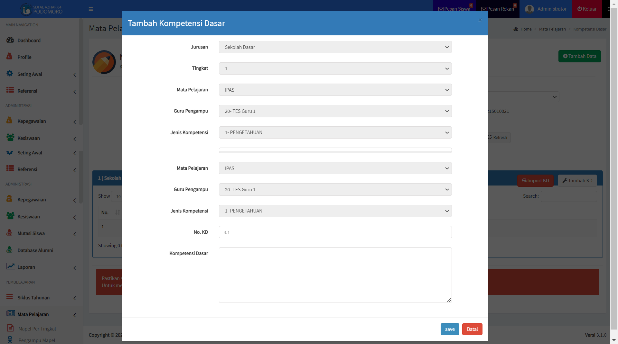Expand the first Guru Pengampu dropdown
Image resolution: width=618 pixels, height=344 pixels.
(335, 111)
